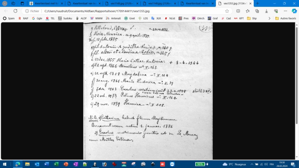Image resolution: width=299 pixels, height=168 pixels.
Task: Click the Copilot icon in Edge toolbar
Action: (x=294, y=11)
